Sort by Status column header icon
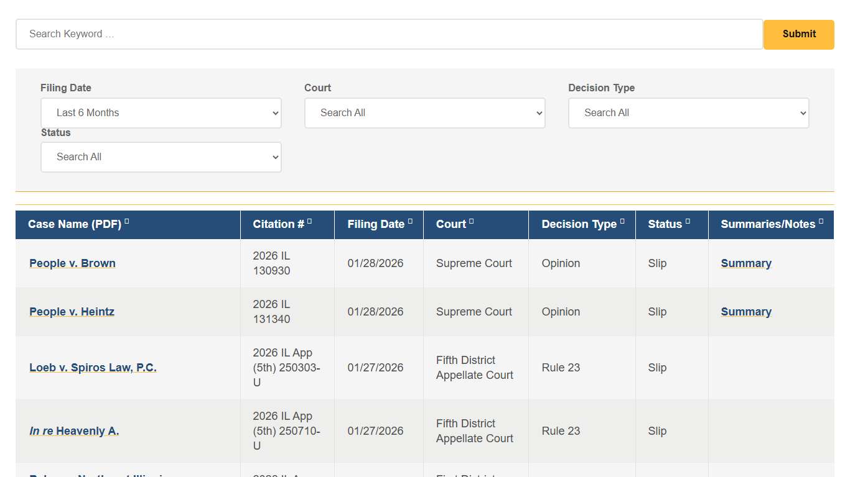This screenshot has width=850, height=477. click(x=688, y=221)
